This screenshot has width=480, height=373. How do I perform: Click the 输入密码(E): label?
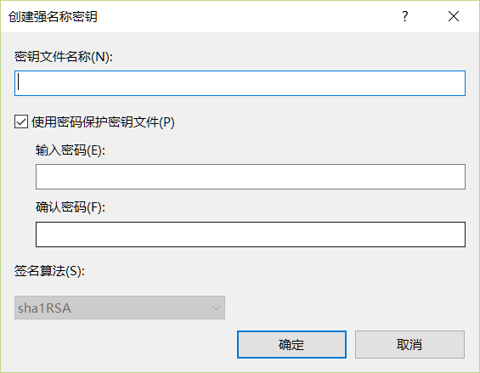point(71,150)
